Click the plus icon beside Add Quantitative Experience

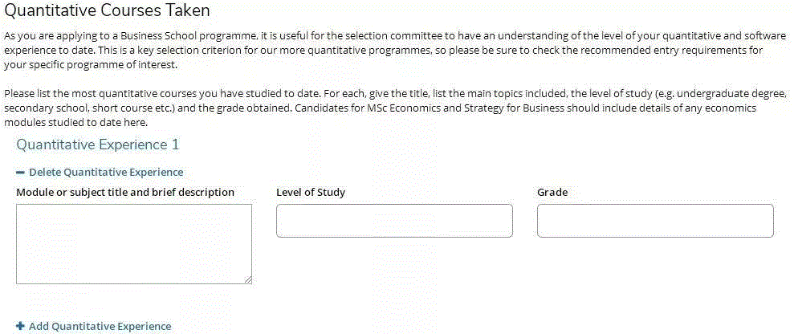pyautogui.click(x=20, y=327)
